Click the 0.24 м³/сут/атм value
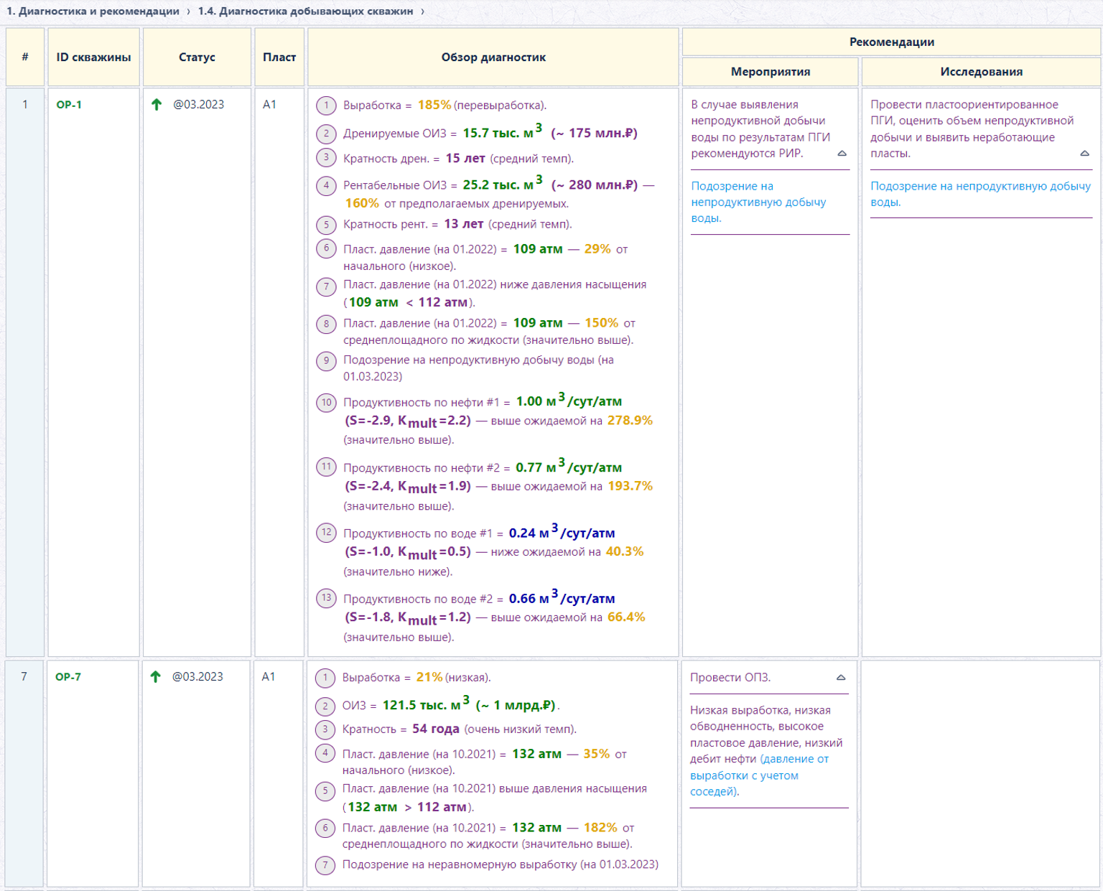 (x=562, y=532)
